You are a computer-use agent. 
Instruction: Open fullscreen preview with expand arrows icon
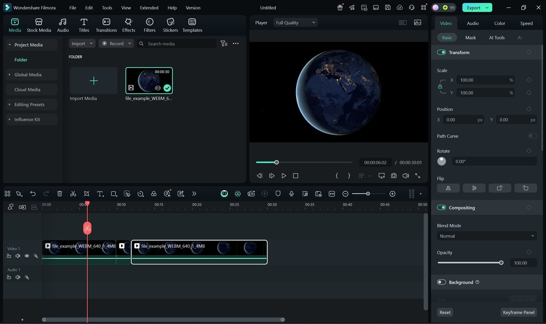[x=417, y=176]
